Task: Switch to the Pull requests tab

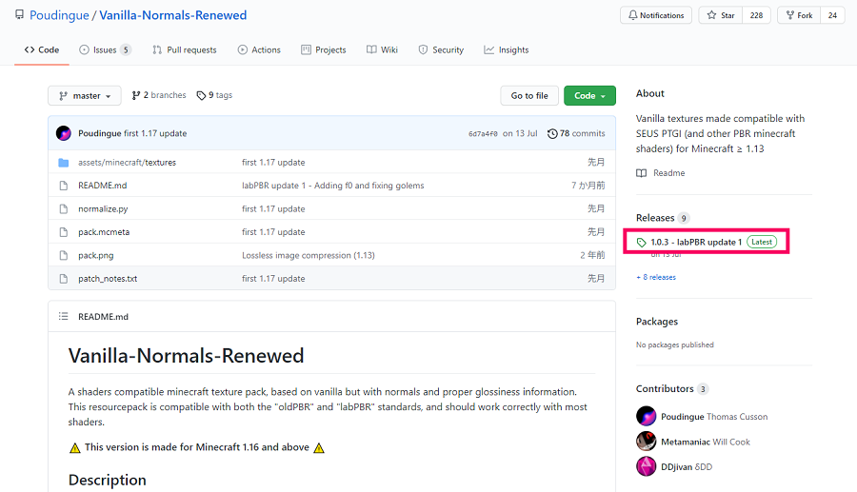Action: 185,49
